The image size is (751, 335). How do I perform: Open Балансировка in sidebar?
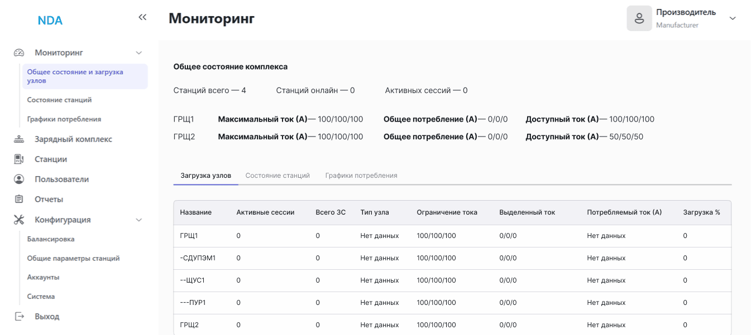51,239
